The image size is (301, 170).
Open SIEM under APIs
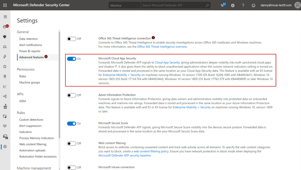[x=23, y=101]
